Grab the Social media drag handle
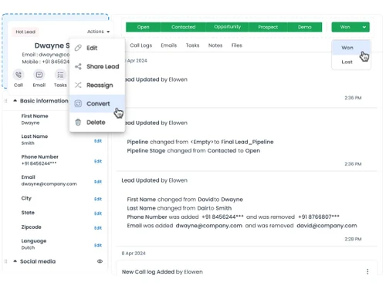Image resolution: width=386 pixels, height=289 pixels. [x=5, y=261]
